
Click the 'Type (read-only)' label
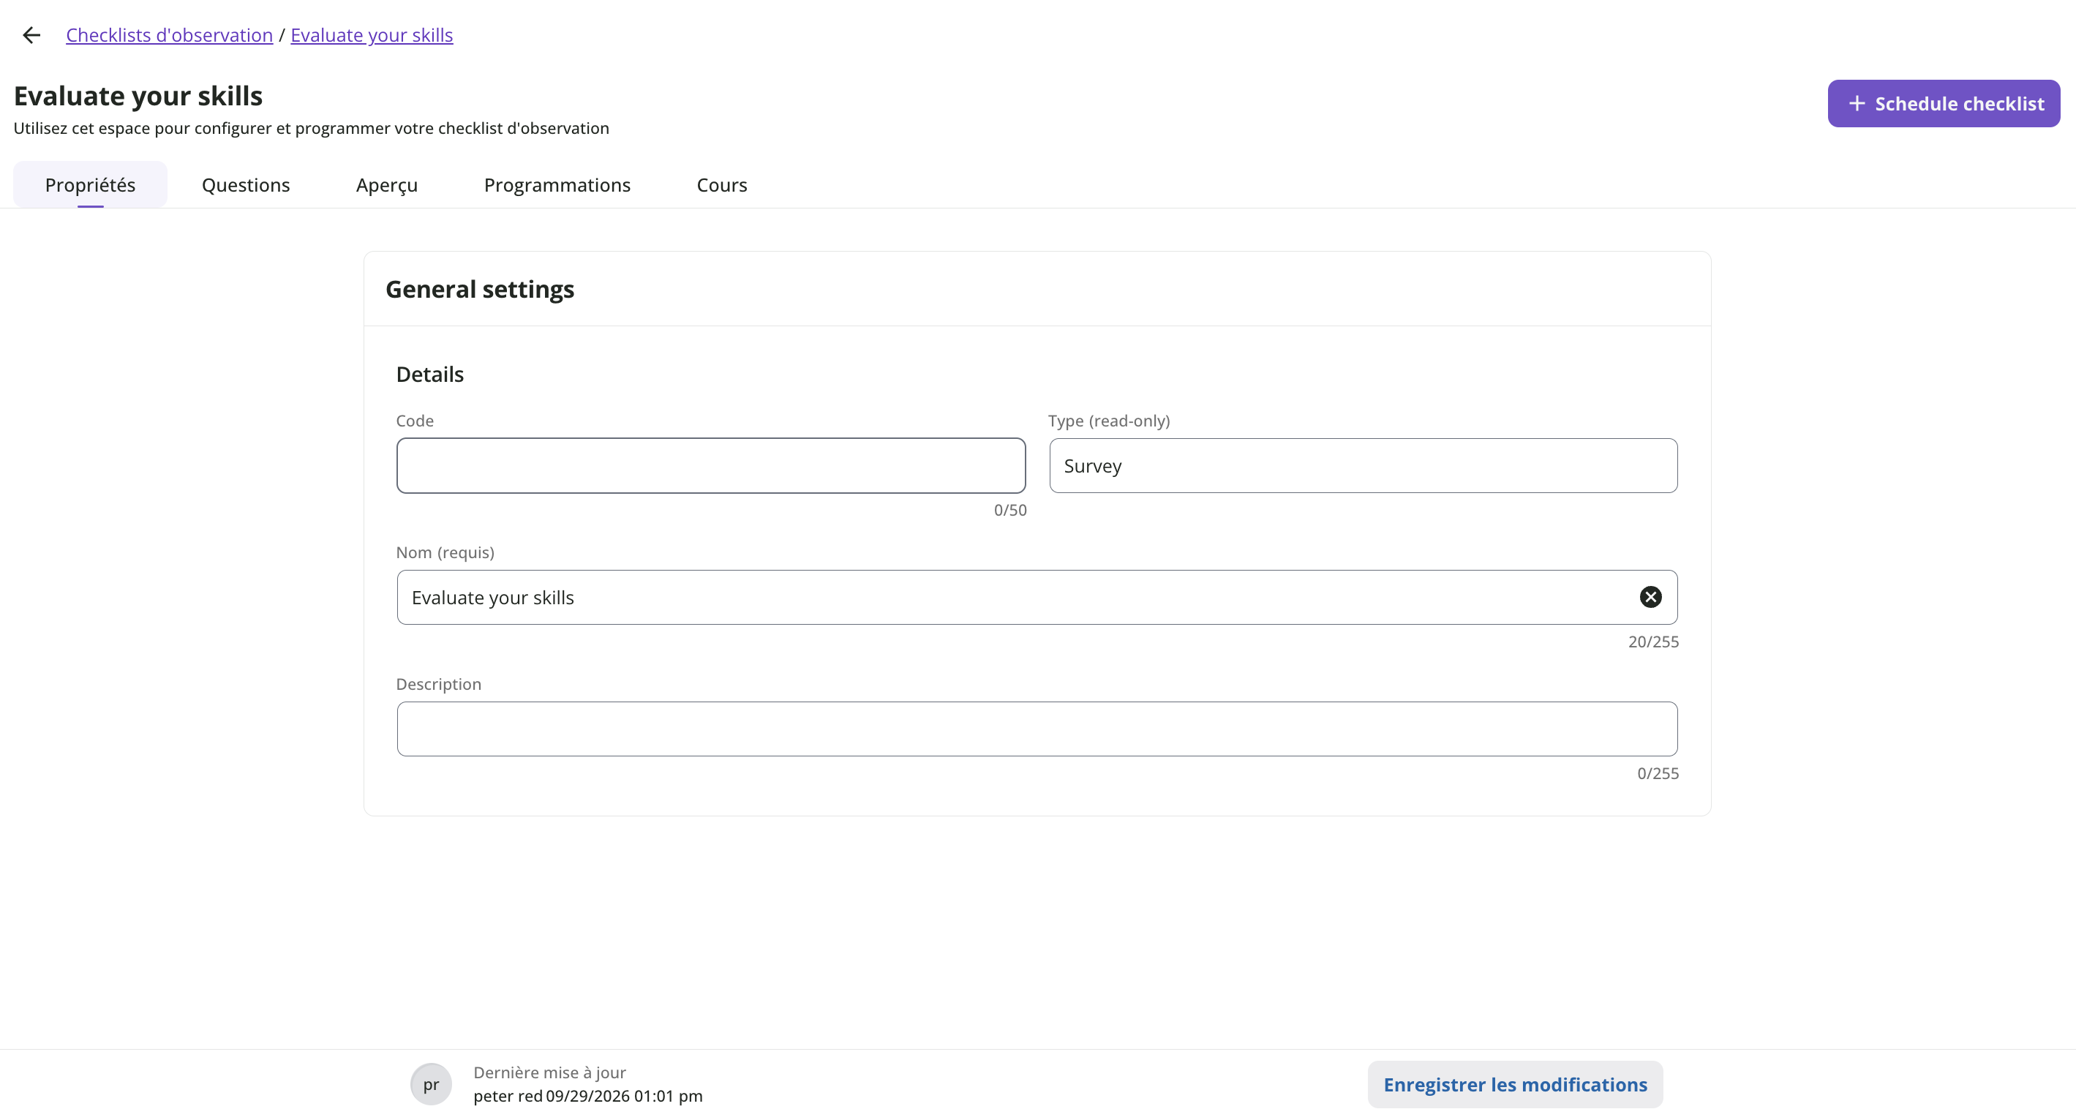click(1109, 421)
